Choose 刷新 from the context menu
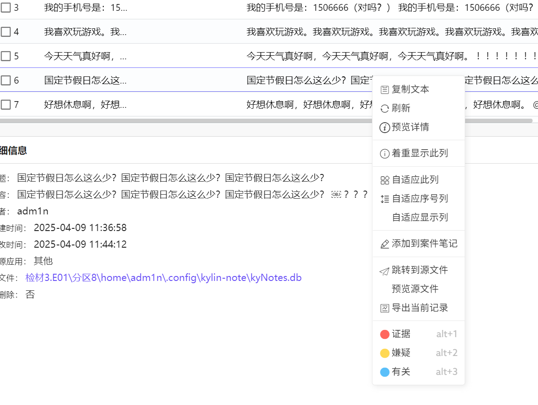The width and height of the screenshot is (538, 405). (x=418, y=108)
